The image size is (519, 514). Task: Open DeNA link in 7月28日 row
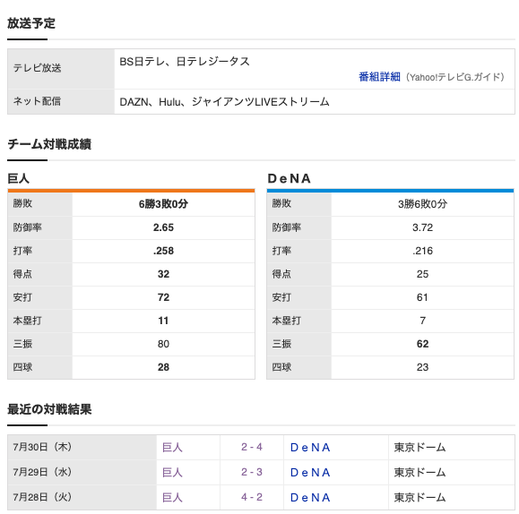310,497
